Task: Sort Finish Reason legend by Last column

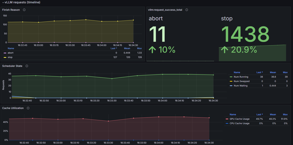Action: click(x=113, y=48)
